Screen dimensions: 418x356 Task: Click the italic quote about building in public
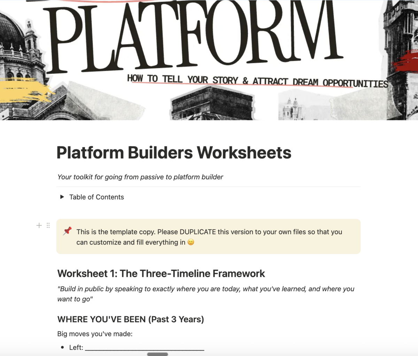[x=206, y=289]
